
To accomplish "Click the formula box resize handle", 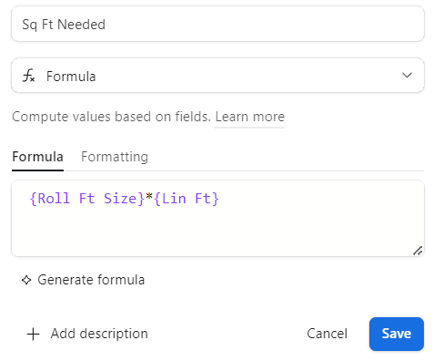I will pyautogui.click(x=418, y=251).
